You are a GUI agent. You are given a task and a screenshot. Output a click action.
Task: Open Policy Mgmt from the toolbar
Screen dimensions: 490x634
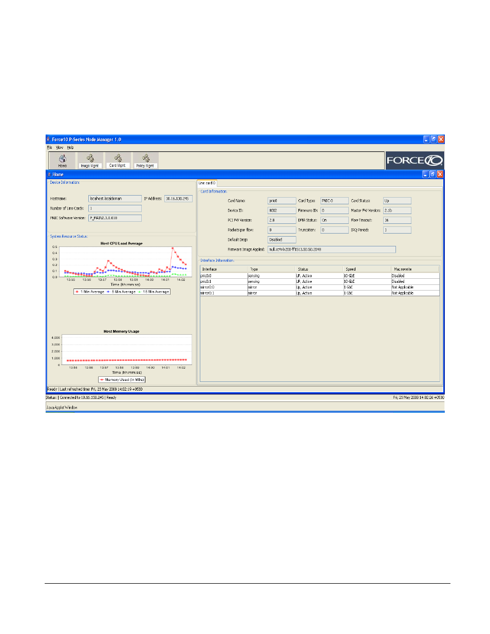coord(145,161)
